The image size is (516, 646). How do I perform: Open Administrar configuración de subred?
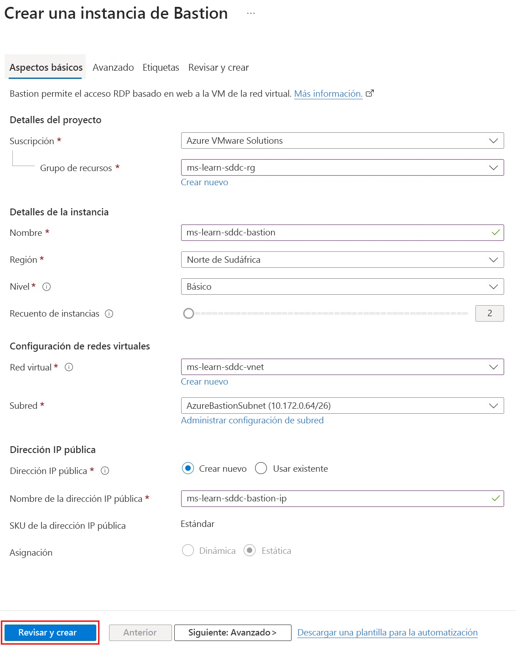click(x=252, y=420)
